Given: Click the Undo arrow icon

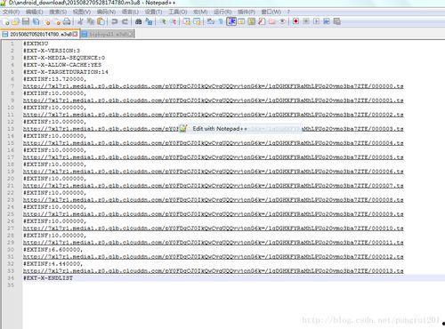Looking at the screenshot, I should (x=114, y=21).
